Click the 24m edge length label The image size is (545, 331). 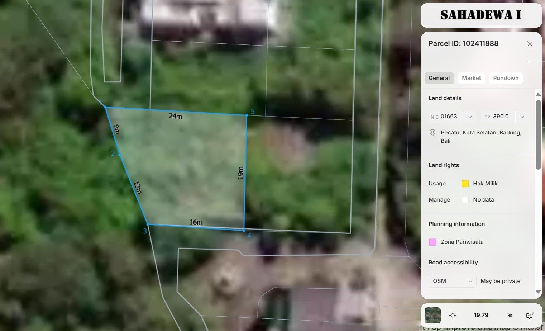[x=175, y=116]
